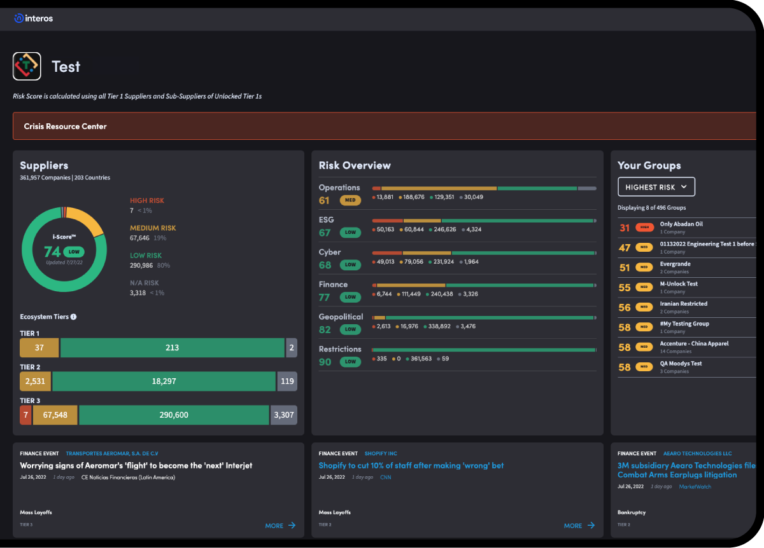The image size is (764, 548).
Task: Click the Operations risk distribution bar
Action: pos(485,188)
